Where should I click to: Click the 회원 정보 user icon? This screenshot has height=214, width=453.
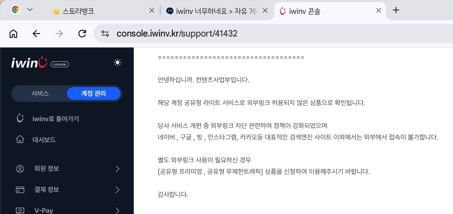[20, 169]
